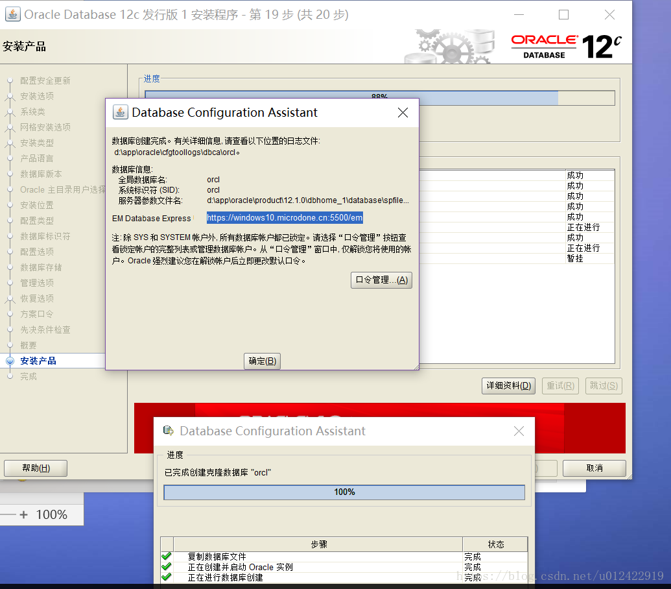Select the 产品语言 step in sidebar
The height and width of the screenshot is (589, 671).
click(37, 158)
